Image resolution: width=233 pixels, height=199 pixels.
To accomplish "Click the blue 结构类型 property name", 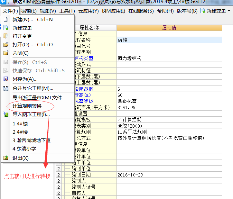I will pos(84,58).
